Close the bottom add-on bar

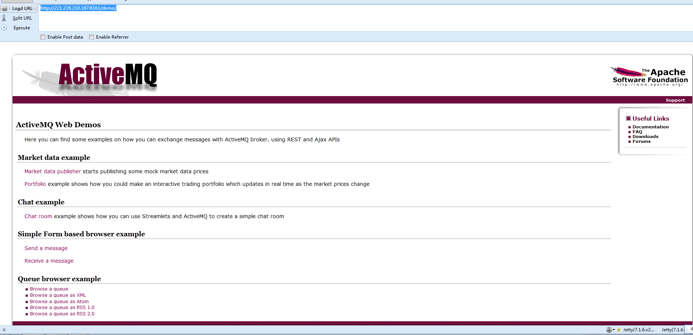point(4,330)
